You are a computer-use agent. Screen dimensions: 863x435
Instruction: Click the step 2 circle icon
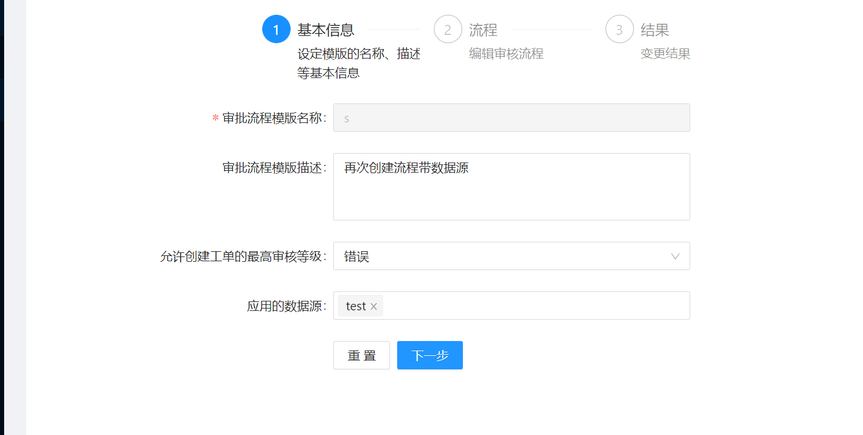click(448, 29)
